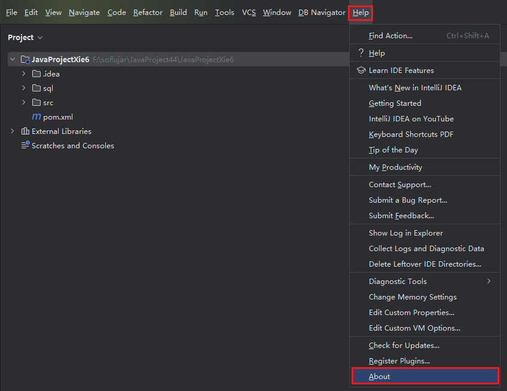The width and height of the screenshot is (507, 391).
Task: Click the JavaProjectXie6 module folder icon
Action: click(x=25, y=60)
